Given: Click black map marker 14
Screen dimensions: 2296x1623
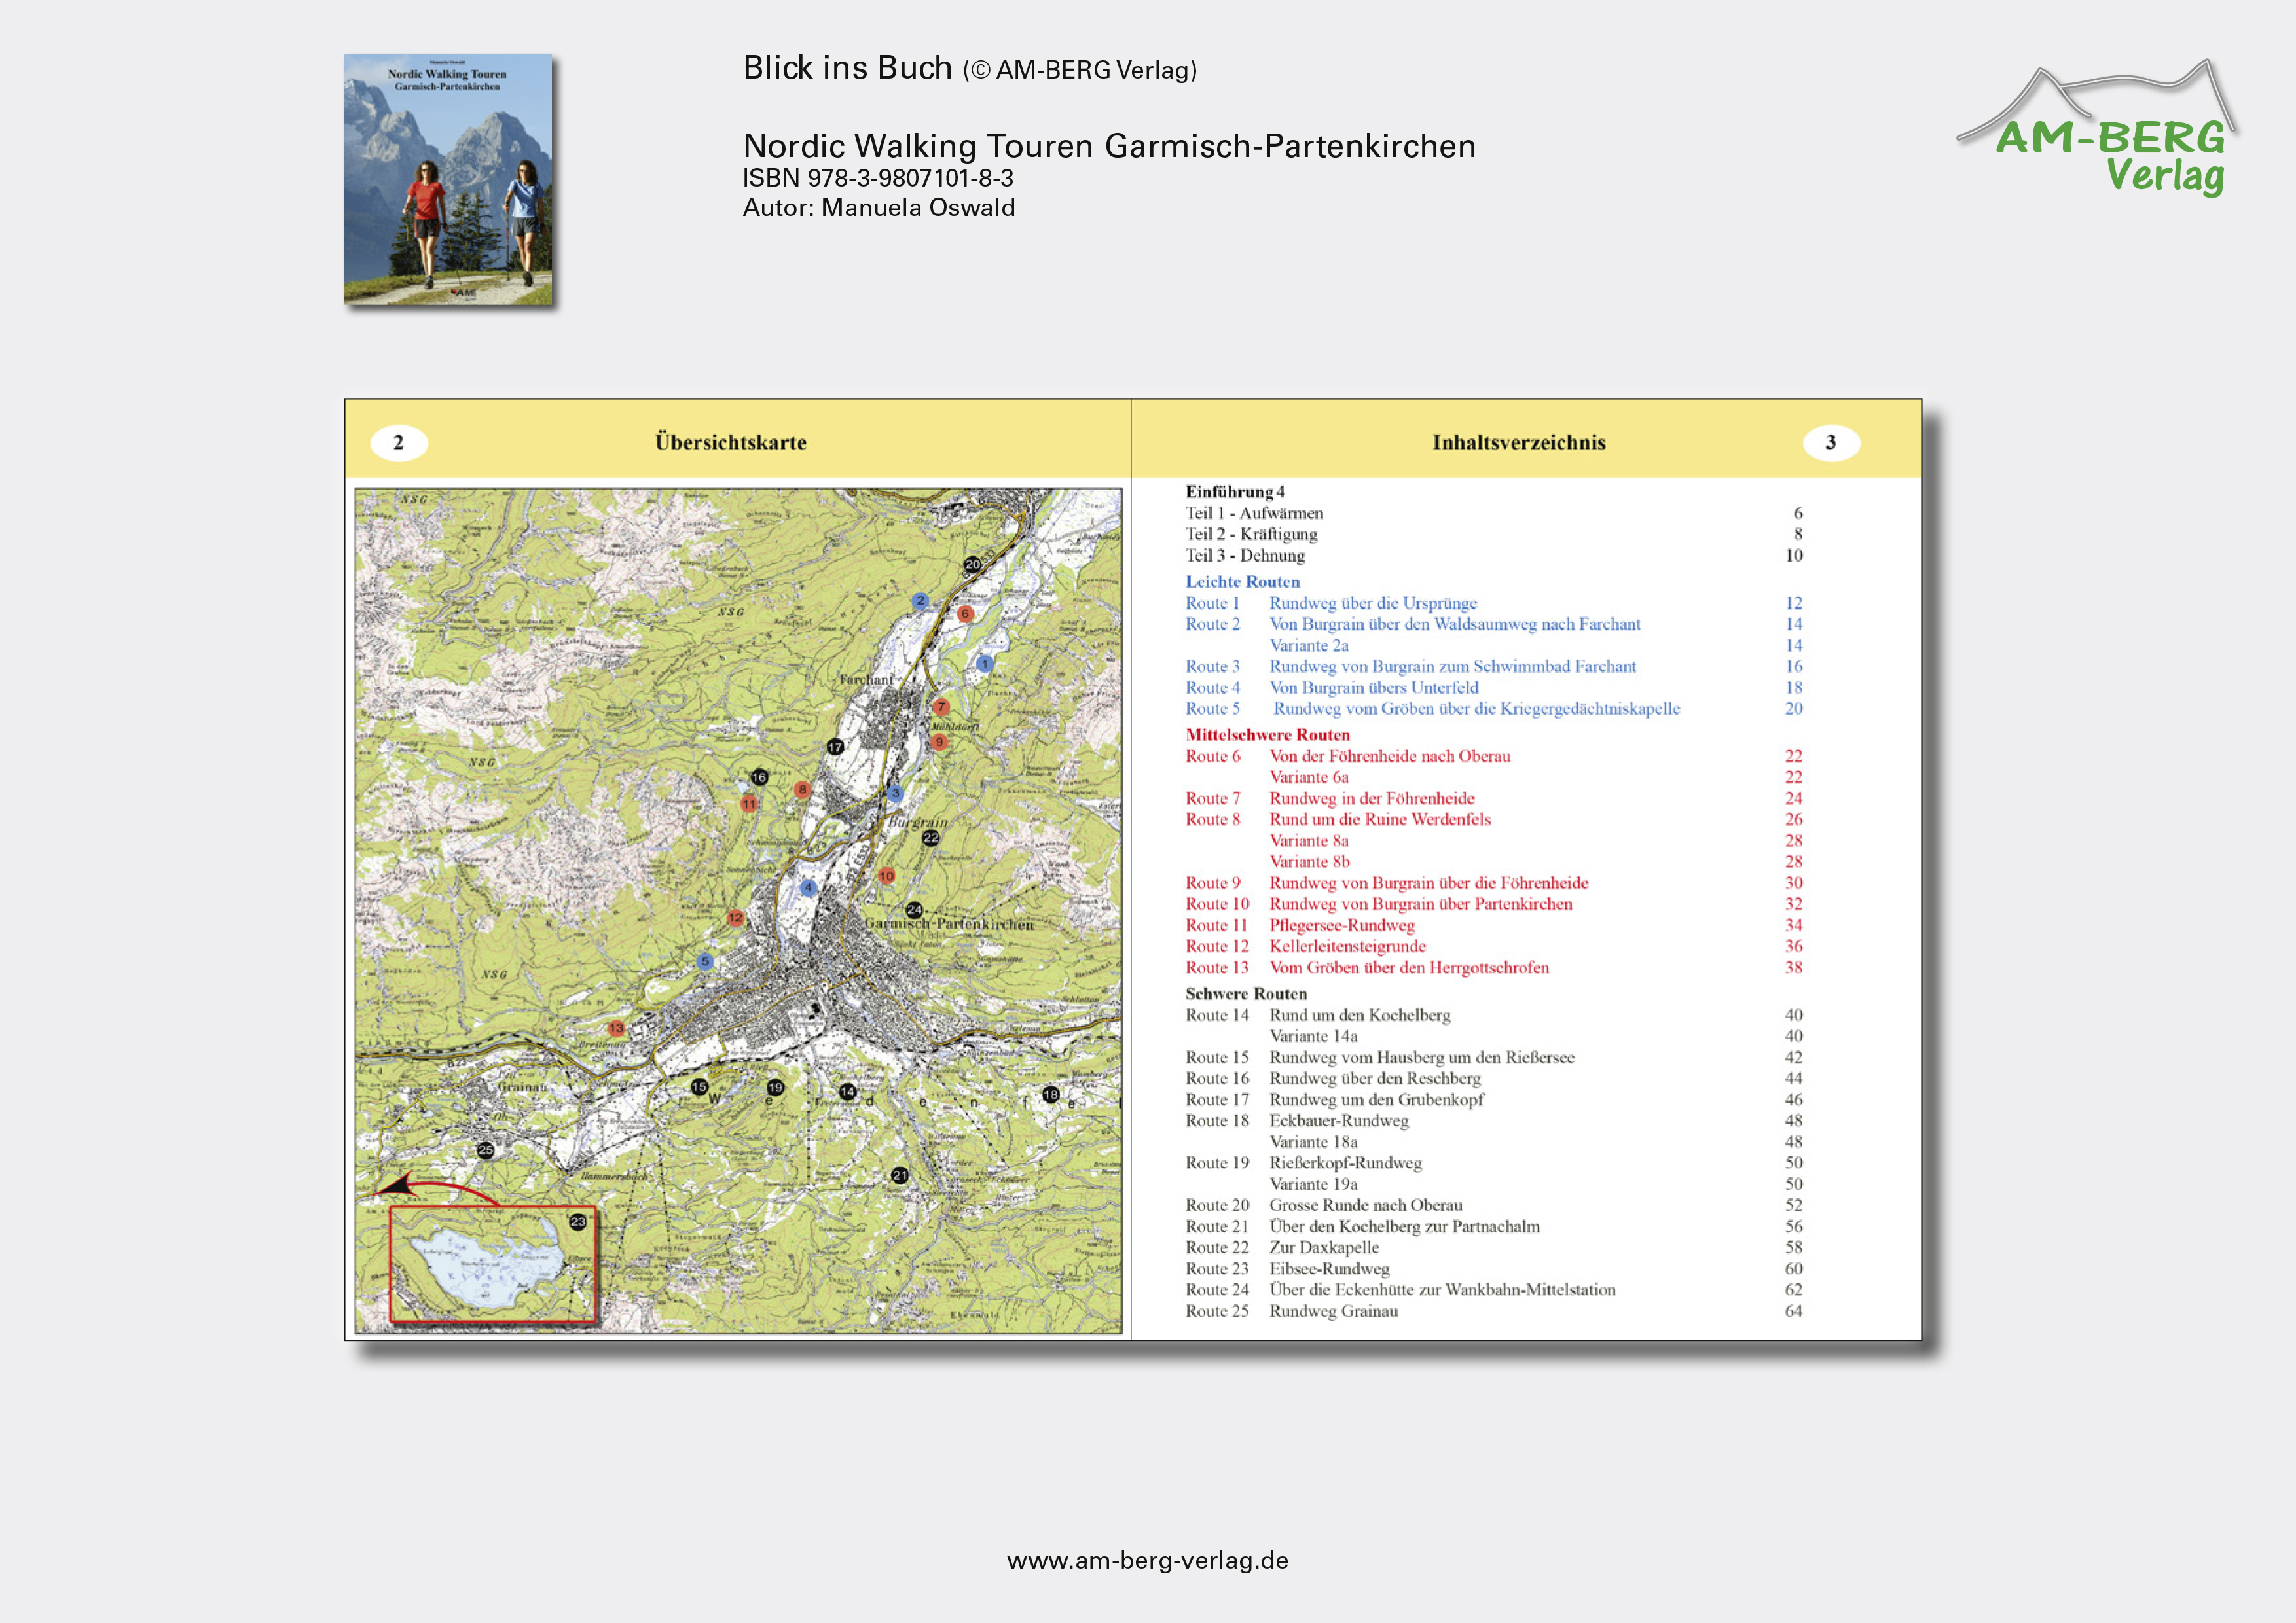Looking at the screenshot, I should 848,1092.
